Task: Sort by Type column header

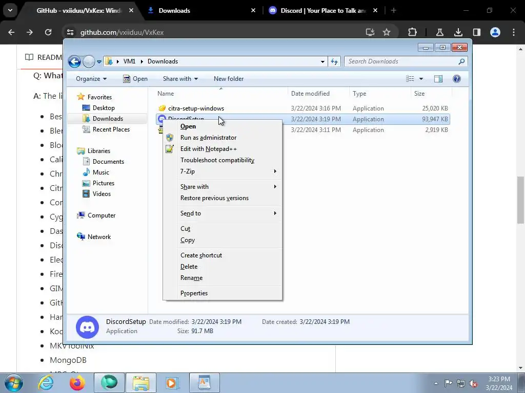Action: tap(380, 94)
